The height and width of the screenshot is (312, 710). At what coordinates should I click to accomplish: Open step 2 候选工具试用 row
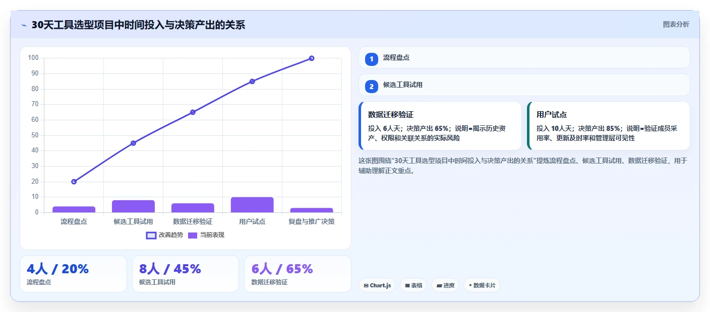click(x=524, y=85)
